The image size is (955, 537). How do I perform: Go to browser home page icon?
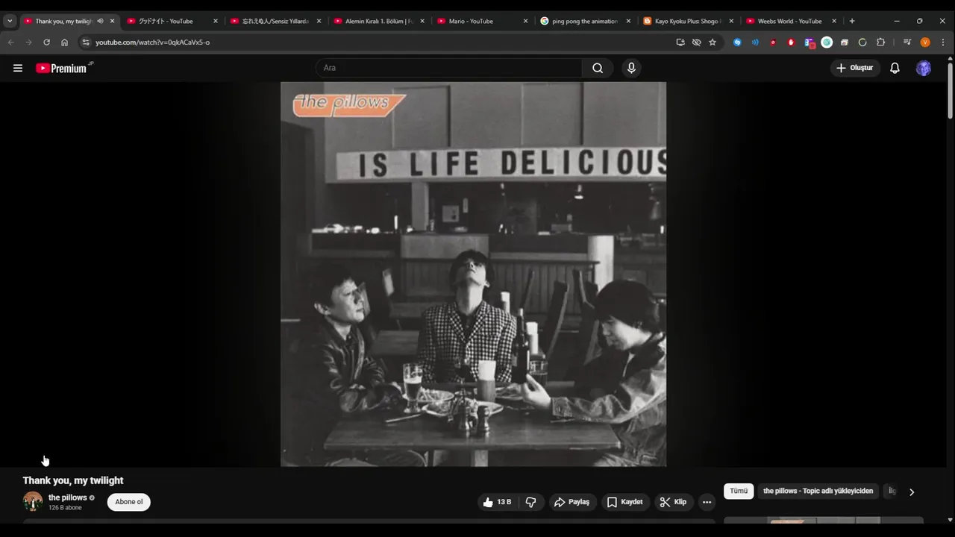(64, 43)
